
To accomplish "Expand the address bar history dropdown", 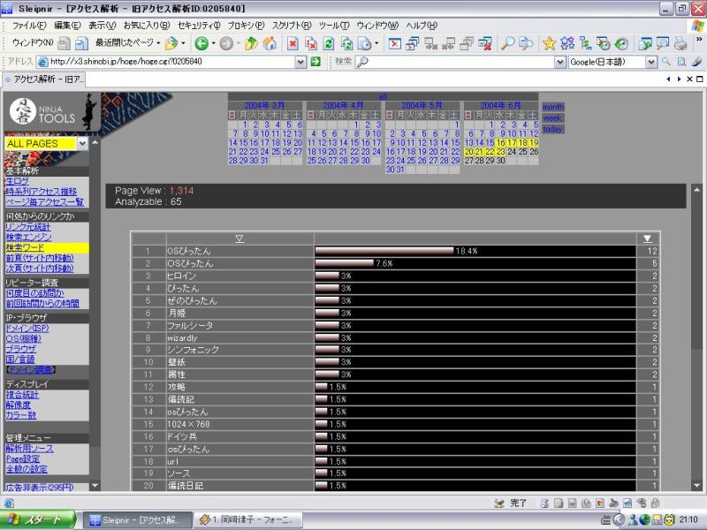I will (300, 62).
